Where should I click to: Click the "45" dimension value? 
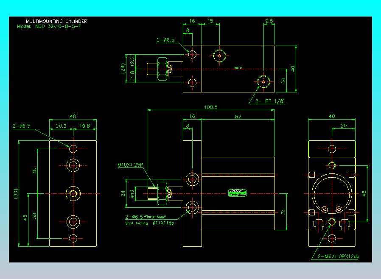pyautogui.click(x=25, y=218)
